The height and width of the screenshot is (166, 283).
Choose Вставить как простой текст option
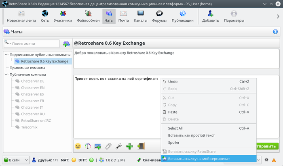pos(191,135)
